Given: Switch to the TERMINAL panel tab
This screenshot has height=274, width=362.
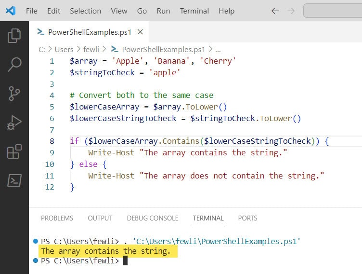Looking at the screenshot, I should pos(208,218).
